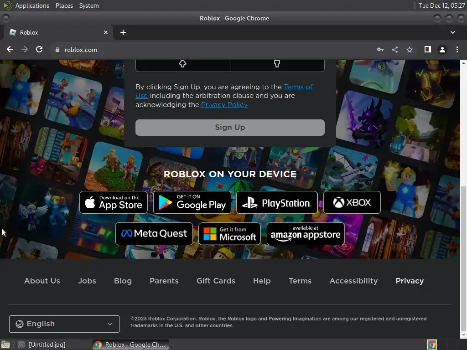Open the Chrome three-dot menu
467x350 pixels.
click(x=457, y=49)
